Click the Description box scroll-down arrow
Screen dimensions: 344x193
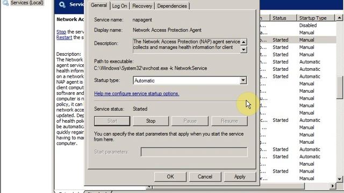[243, 50]
